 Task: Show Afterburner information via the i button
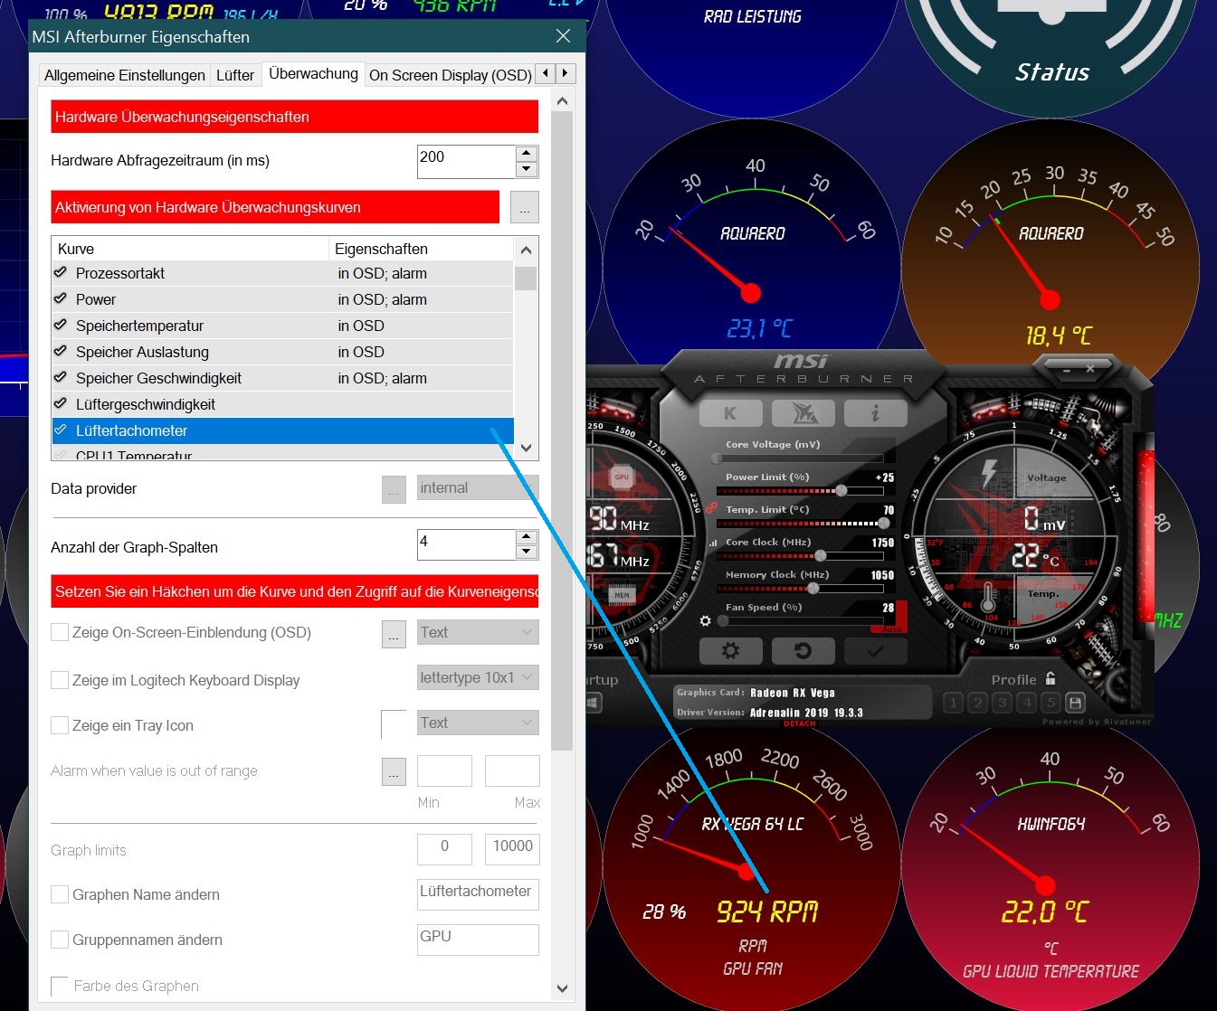coord(875,413)
